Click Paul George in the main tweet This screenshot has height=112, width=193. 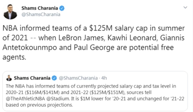click(94, 48)
